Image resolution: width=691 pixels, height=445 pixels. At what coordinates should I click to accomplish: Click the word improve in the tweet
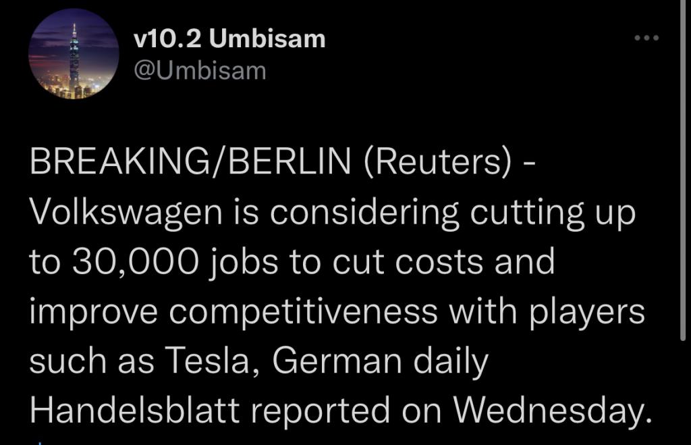point(93,312)
